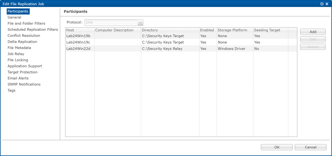The image size is (332, 156).
Task: Open Application Support page
Action: 25,66
